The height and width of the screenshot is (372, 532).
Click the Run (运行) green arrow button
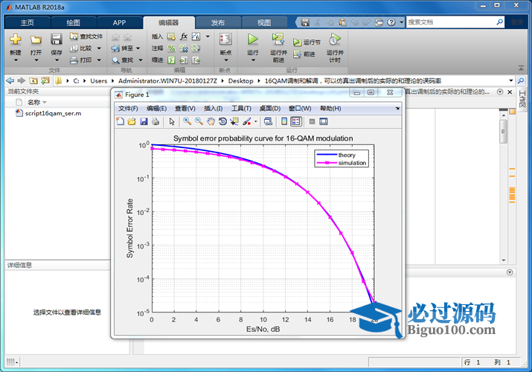click(252, 39)
